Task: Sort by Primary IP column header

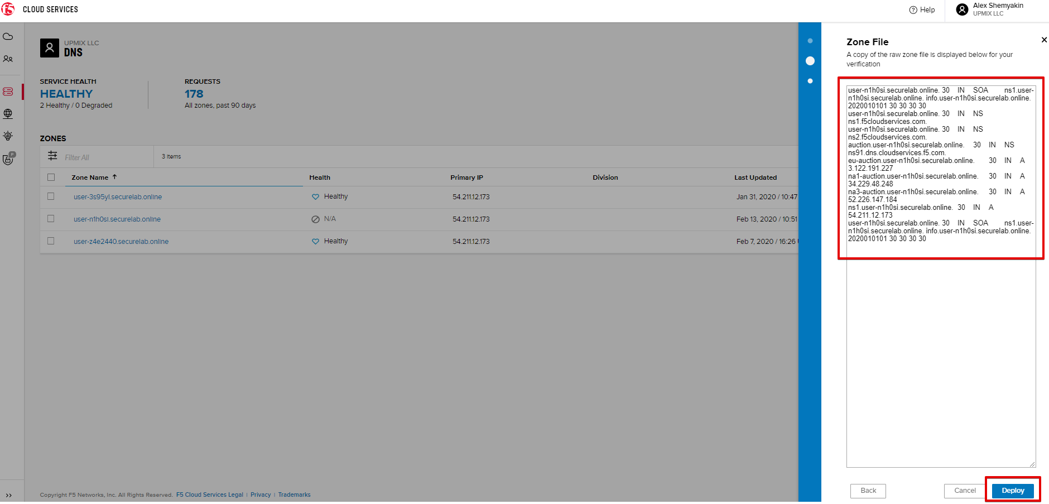Action: tap(466, 177)
